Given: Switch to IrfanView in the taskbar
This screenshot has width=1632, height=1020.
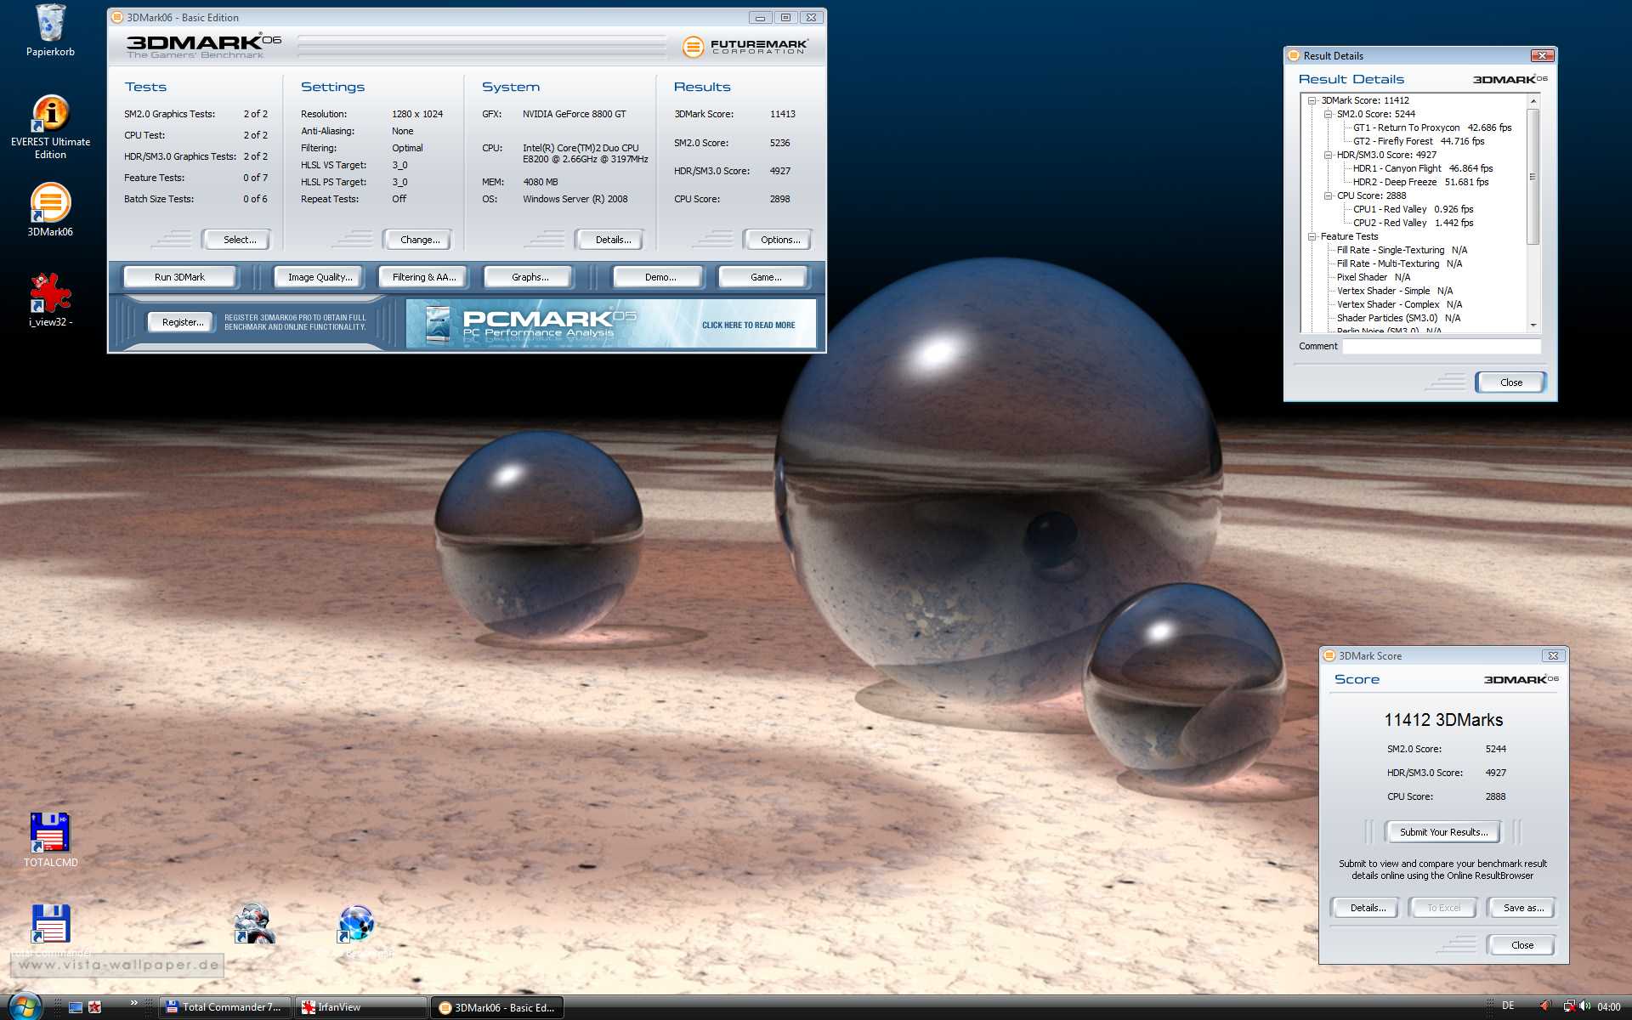Looking at the screenshot, I should [x=360, y=1007].
